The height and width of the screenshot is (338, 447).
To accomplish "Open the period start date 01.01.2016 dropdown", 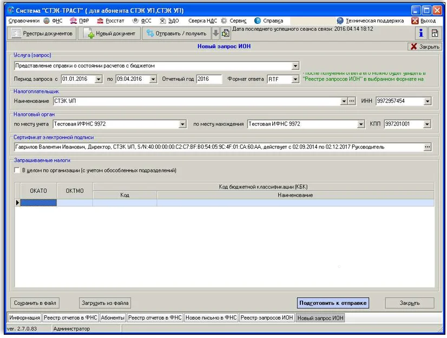I will pyautogui.click(x=98, y=79).
